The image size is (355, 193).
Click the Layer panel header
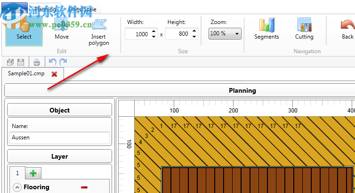pos(59,156)
